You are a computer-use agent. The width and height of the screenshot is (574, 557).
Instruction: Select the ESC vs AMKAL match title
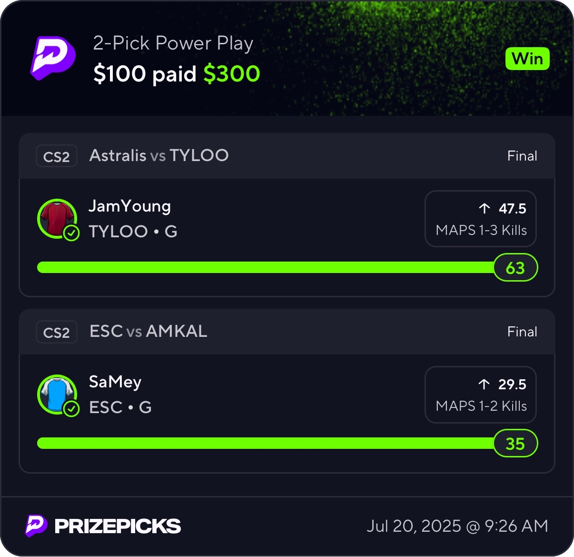pos(148,332)
